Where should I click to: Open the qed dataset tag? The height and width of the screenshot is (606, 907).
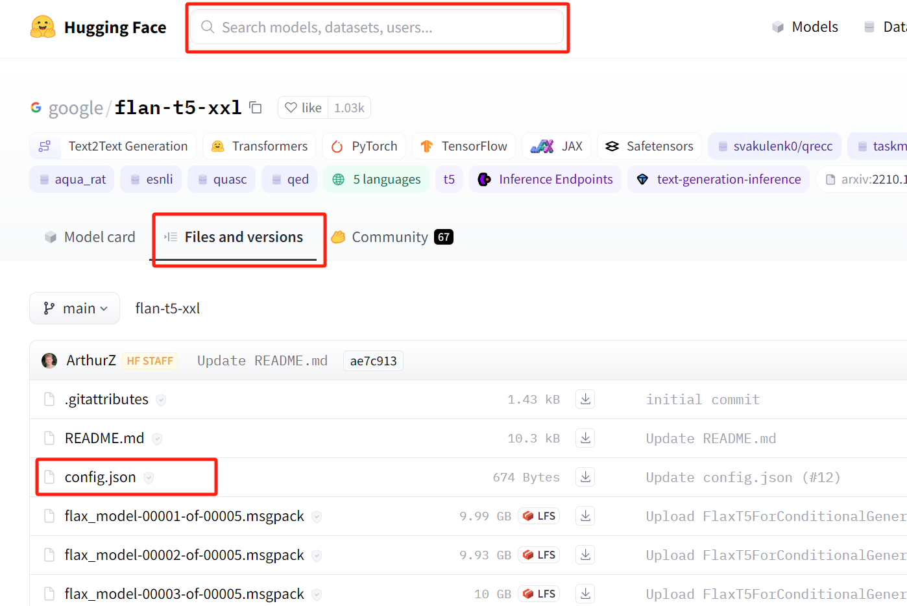point(290,180)
